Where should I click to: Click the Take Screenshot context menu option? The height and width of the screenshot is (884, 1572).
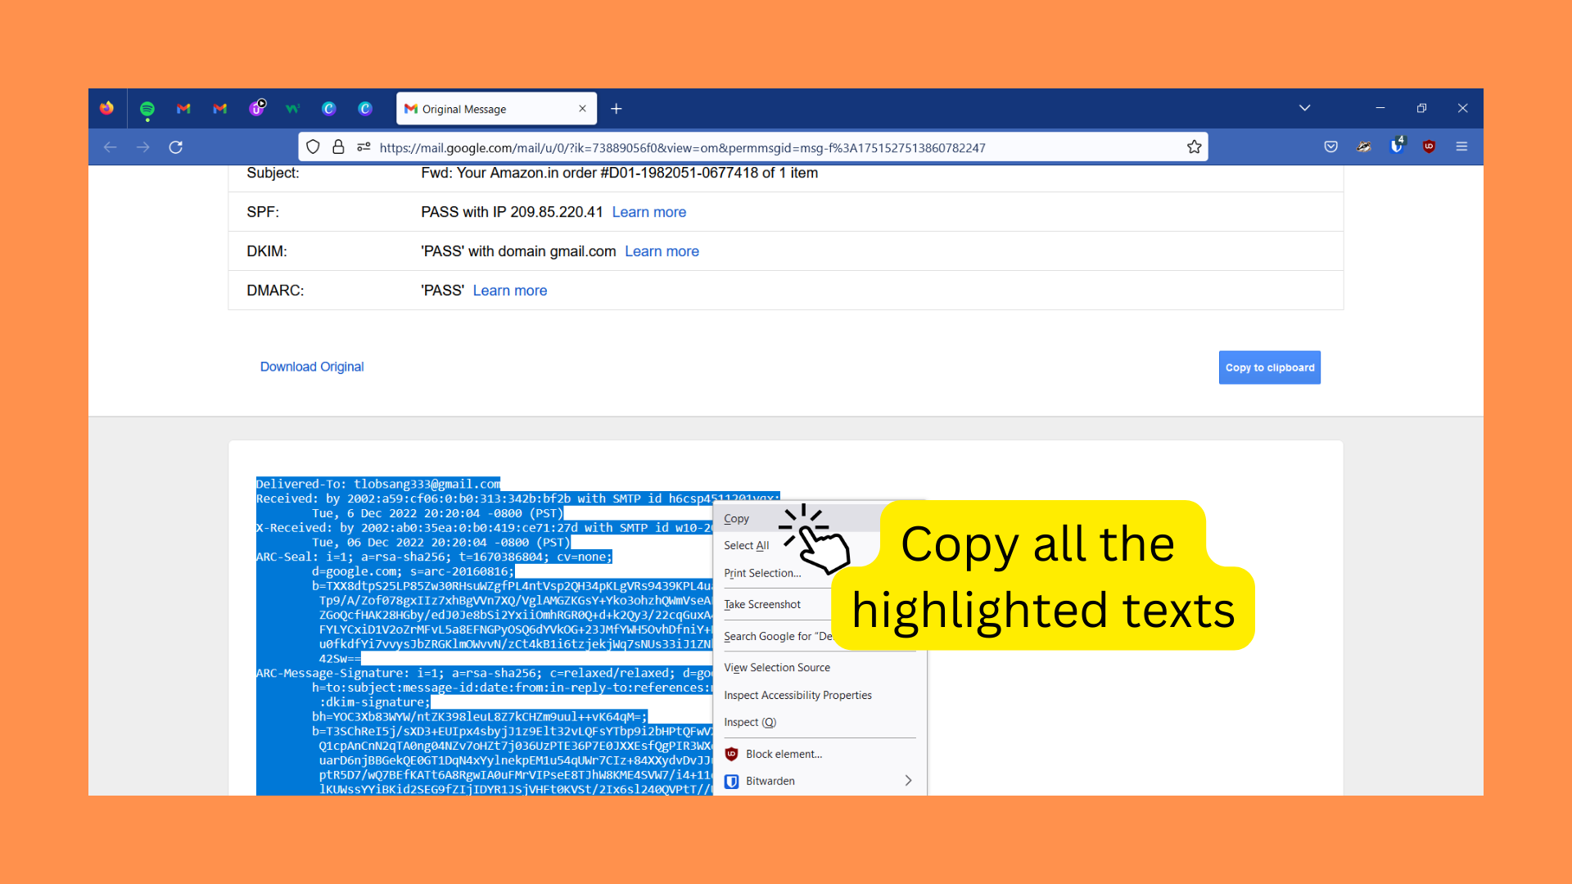761,604
